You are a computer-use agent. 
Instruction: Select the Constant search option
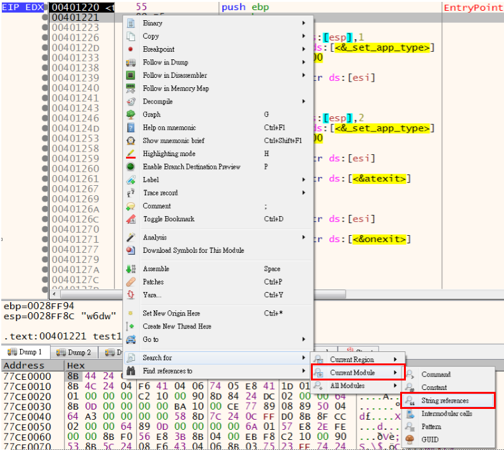pos(448,387)
